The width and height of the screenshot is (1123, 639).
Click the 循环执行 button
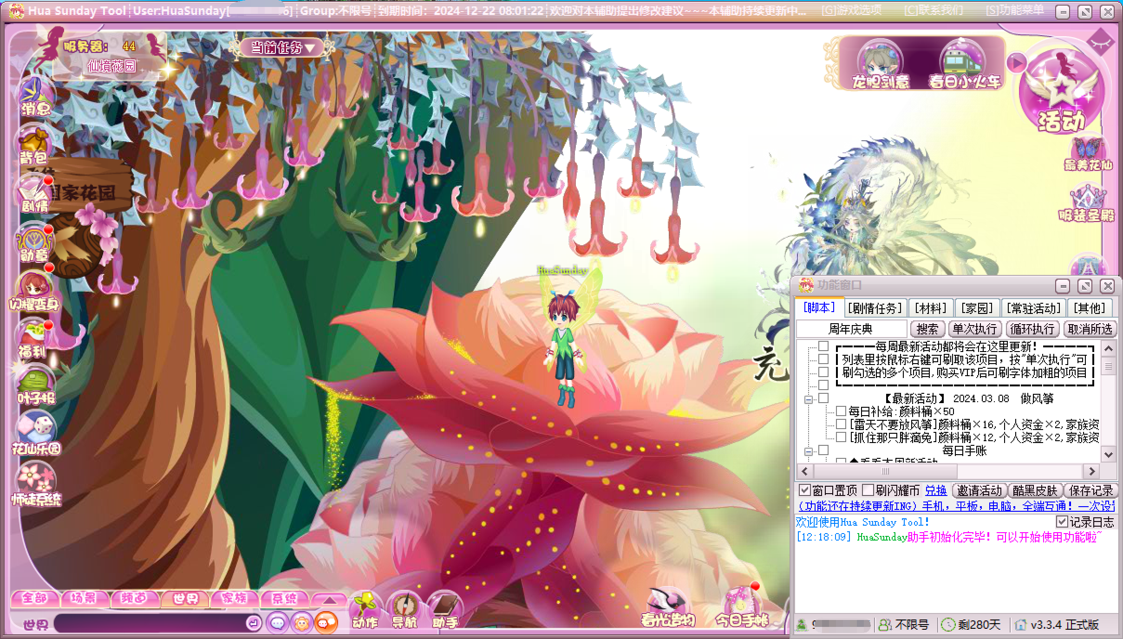coord(1032,329)
